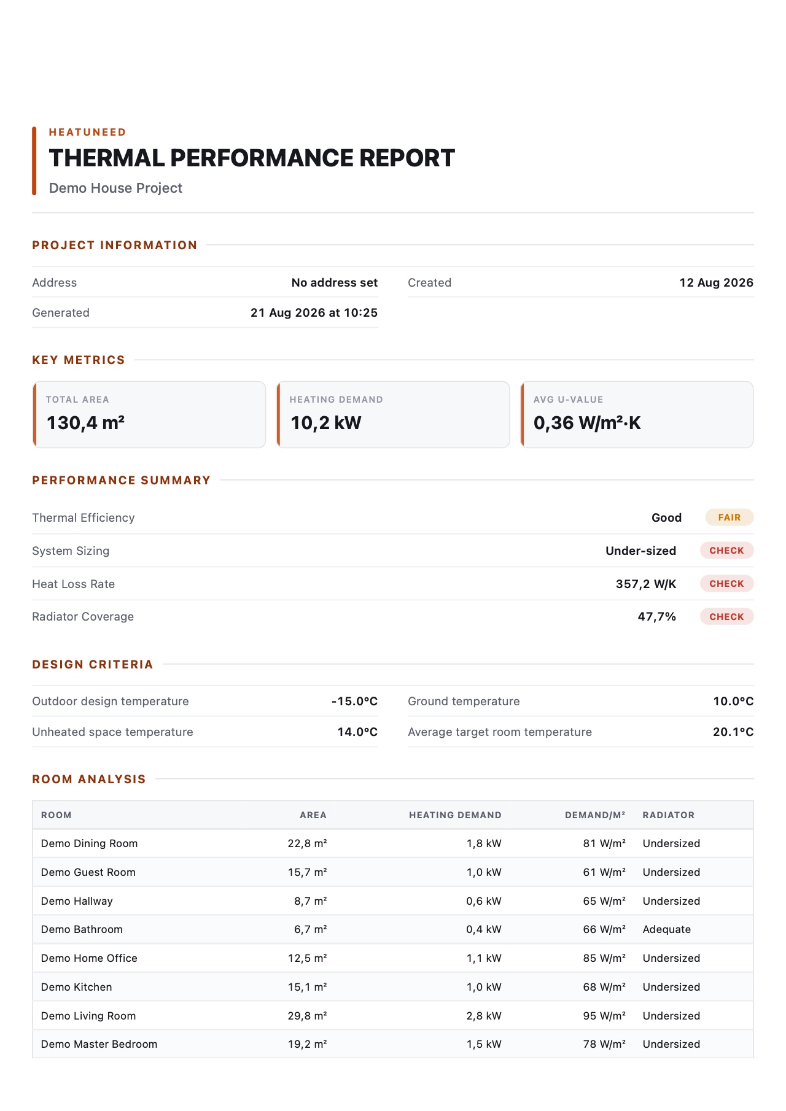Image resolution: width=786 pixels, height=1111 pixels.
Task: Click the Thermal Efficiency label
Action: click(84, 517)
